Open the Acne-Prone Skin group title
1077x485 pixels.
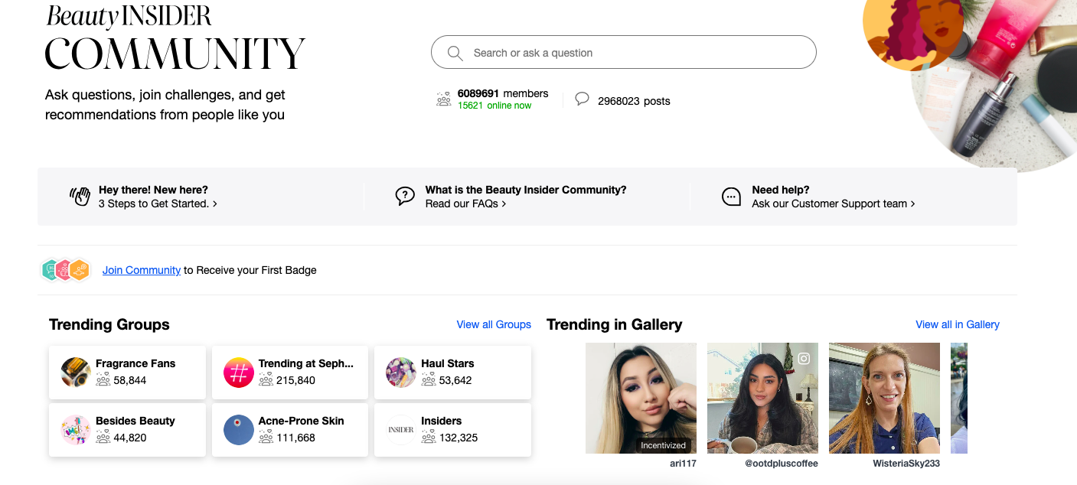302,421
